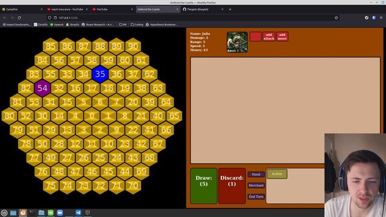Switch to the GitHub profile tab
This screenshot has height=217, width=386.
coord(203,10)
